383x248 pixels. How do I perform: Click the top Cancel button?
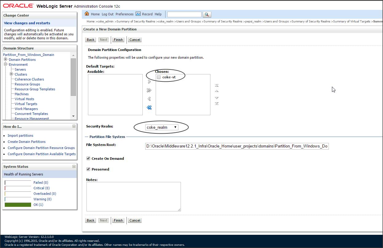tap(135, 40)
